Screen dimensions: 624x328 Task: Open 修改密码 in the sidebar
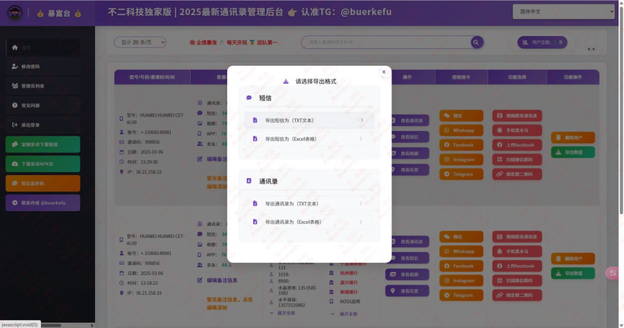[43, 66]
